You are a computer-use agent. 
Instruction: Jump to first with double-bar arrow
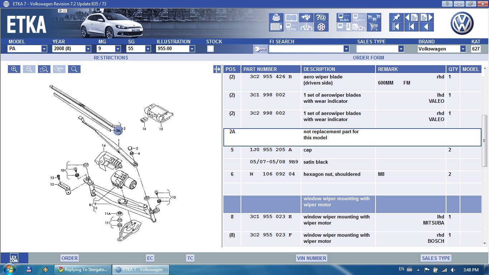[x=396, y=27]
